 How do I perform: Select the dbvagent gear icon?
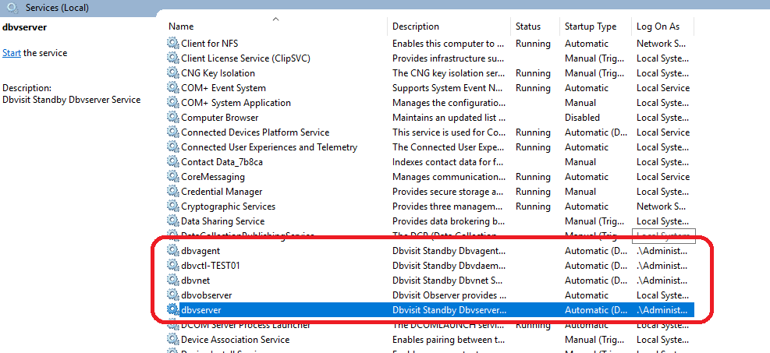tap(173, 251)
